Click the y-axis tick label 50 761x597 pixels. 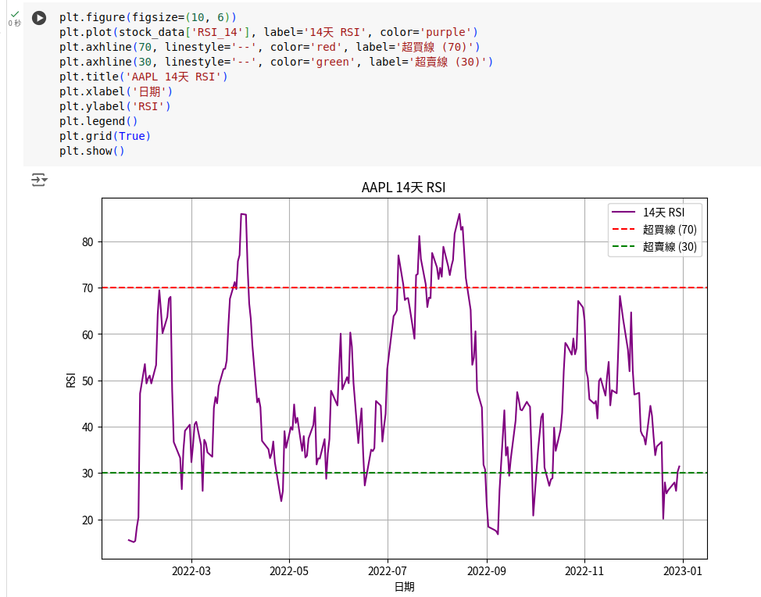click(88, 381)
